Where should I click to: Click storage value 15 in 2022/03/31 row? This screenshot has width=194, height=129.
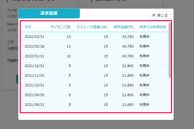tap(106, 37)
